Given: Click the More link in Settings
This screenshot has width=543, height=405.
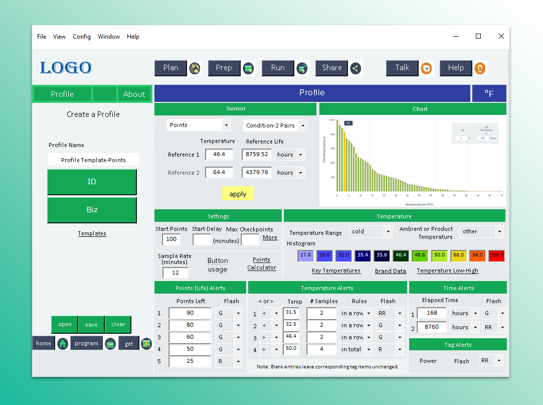Looking at the screenshot, I should tap(270, 237).
